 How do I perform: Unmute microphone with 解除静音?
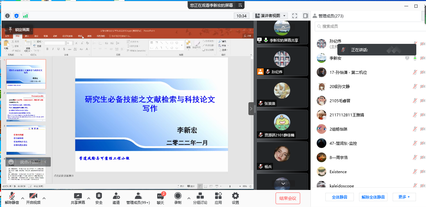[12, 198]
